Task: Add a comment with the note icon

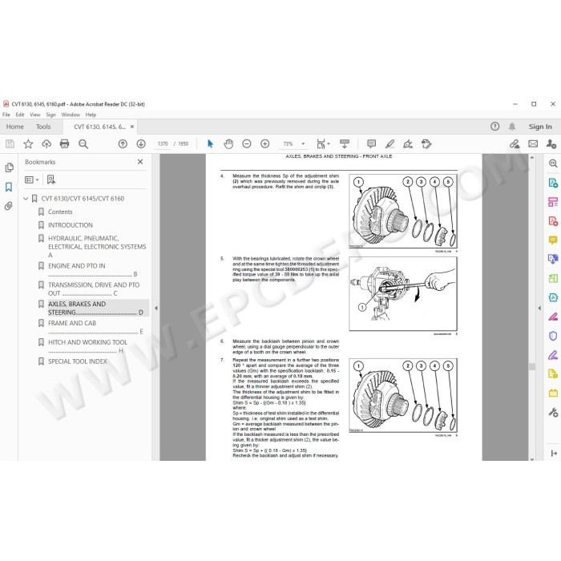Action: [x=371, y=143]
